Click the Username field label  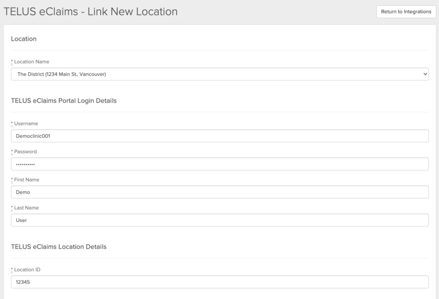pyautogui.click(x=26, y=124)
